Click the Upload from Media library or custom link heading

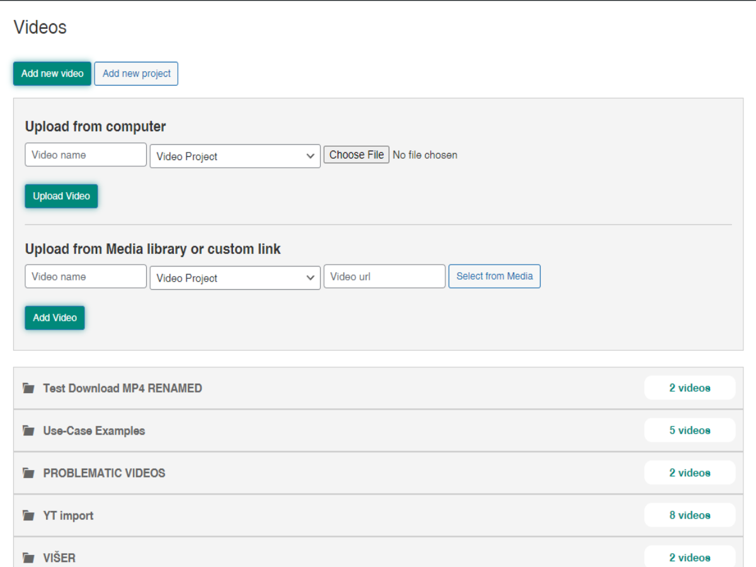coord(153,249)
